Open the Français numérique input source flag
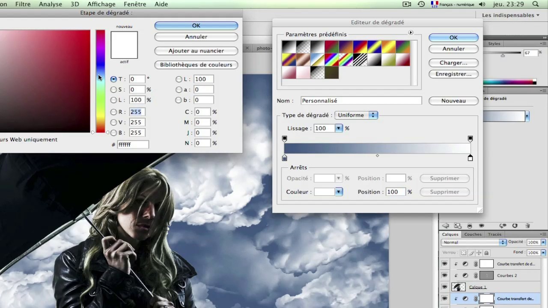 pos(435,4)
